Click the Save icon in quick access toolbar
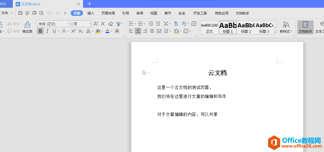This screenshot has width=324, height=152. tap(20, 13)
